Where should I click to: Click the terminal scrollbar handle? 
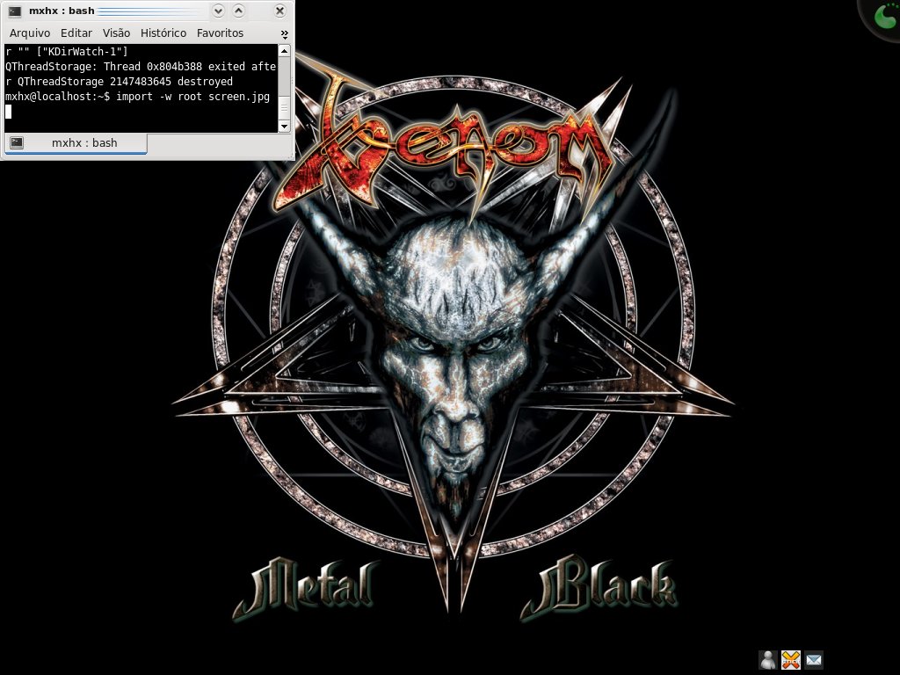click(x=284, y=107)
